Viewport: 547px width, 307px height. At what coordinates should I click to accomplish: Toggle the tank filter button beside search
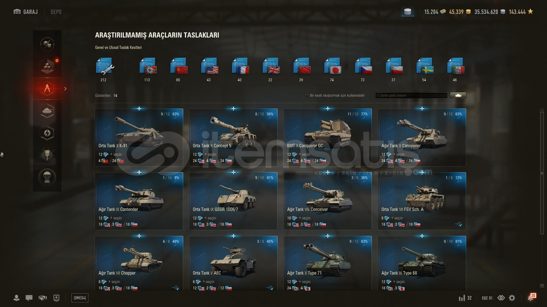458,96
